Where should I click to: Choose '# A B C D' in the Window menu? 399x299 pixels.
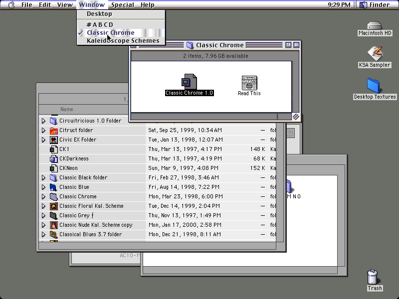[121, 24]
